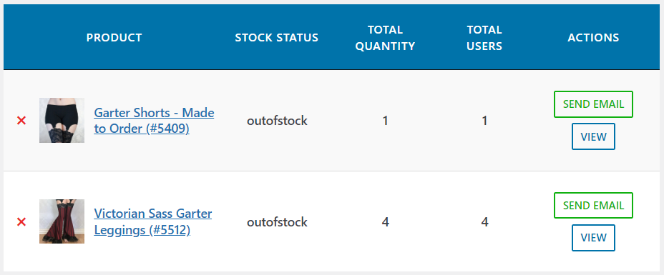664x275 pixels.
Task: Send email for Garter Shorts waitlist
Action: pyautogui.click(x=593, y=104)
